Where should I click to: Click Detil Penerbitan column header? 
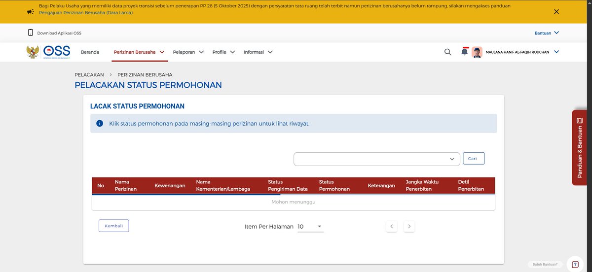tap(471, 185)
